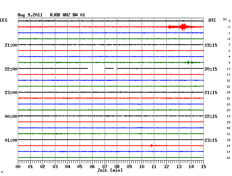Click the green seismic spike on the trace above 22:00
This screenshot has width=232, height=176.
pos(188,62)
